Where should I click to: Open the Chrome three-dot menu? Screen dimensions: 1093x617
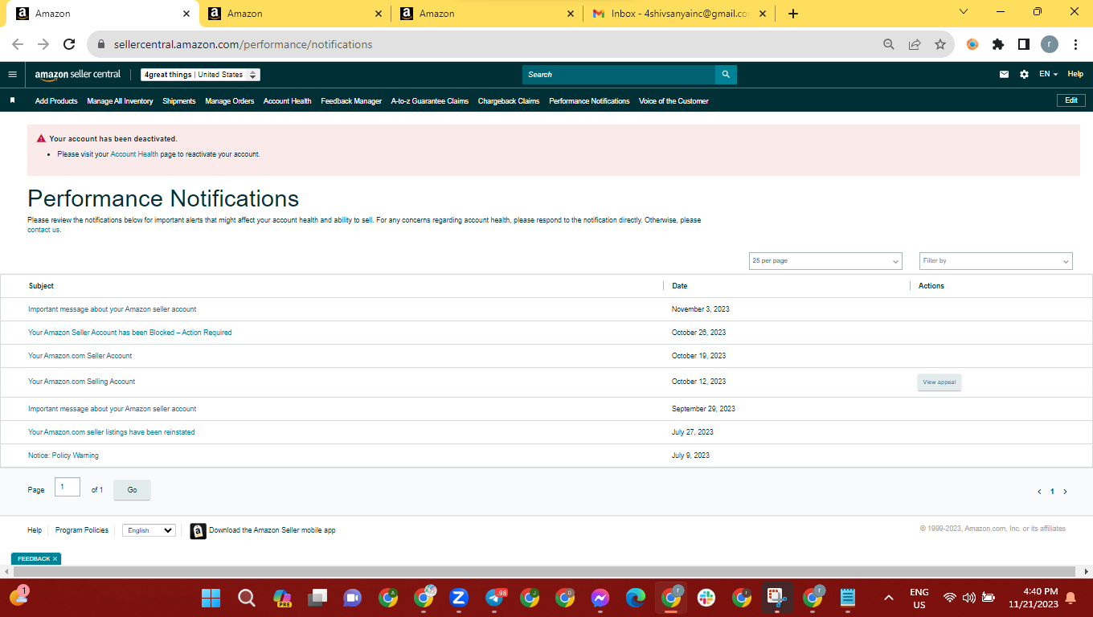(x=1075, y=45)
